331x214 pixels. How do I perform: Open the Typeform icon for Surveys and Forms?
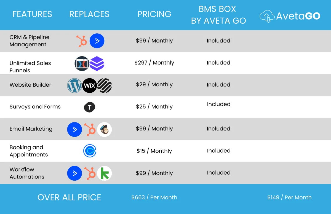(x=89, y=107)
